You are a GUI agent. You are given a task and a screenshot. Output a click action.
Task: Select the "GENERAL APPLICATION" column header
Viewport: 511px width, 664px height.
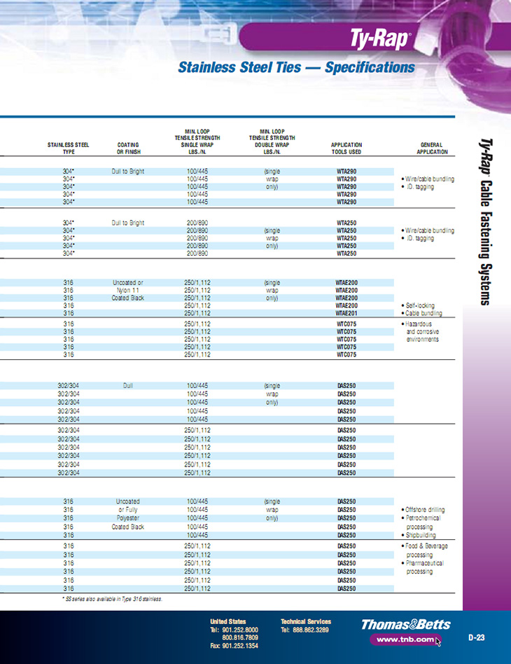tap(432, 148)
